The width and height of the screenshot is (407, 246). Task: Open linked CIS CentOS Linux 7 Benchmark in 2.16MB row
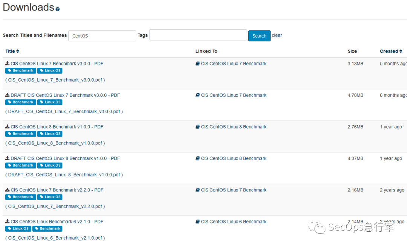coord(234,190)
